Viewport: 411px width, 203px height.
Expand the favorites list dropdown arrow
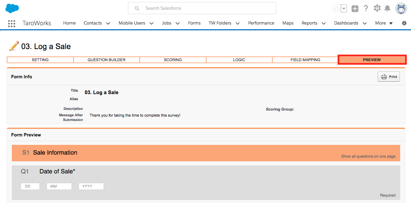pos(344,9)
